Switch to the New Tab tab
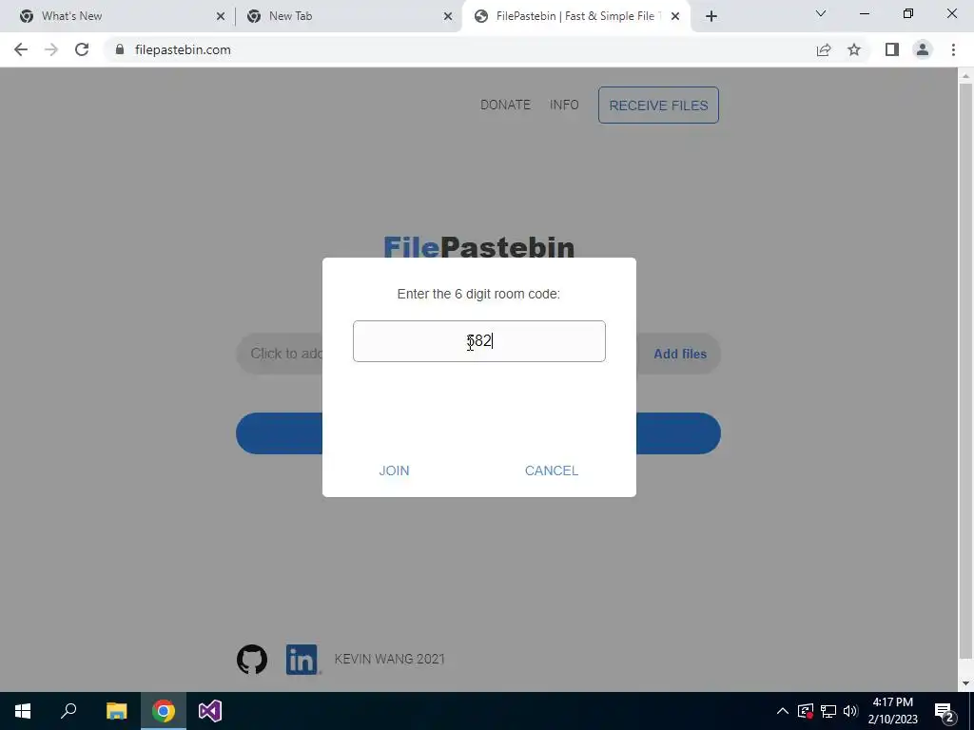The height and width of the screenshot is (730, 974). click(x=348, y=16)
